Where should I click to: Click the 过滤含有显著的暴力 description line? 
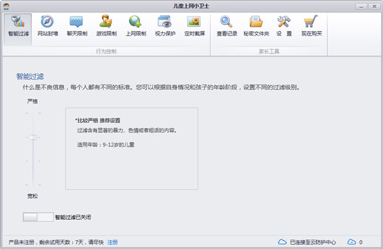127,131
